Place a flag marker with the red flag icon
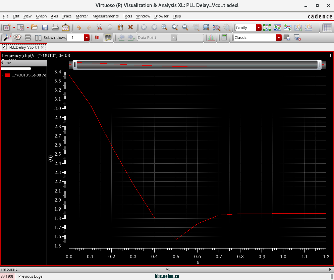 tap(97, 38)
